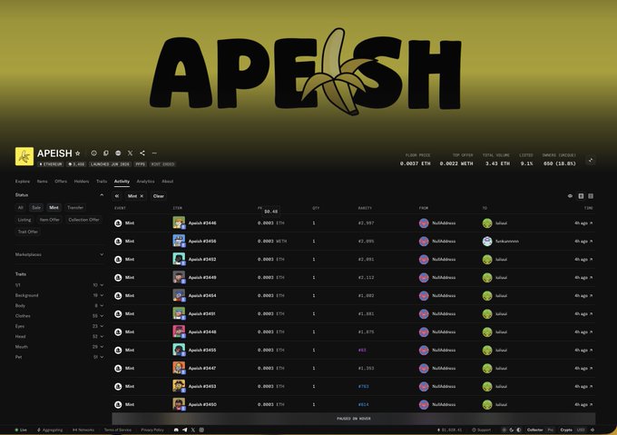Open the Analytics tab
The image size is (617, 435).
coord(145,182)
